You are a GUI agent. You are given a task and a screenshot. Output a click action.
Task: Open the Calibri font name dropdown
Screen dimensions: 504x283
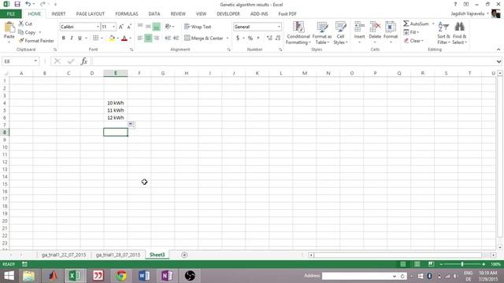(98, 27)
